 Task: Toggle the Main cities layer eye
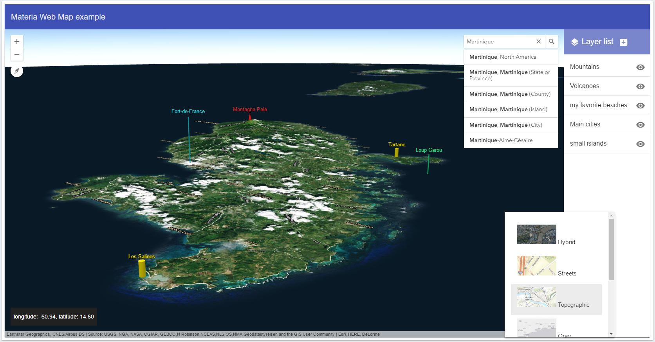641,125
